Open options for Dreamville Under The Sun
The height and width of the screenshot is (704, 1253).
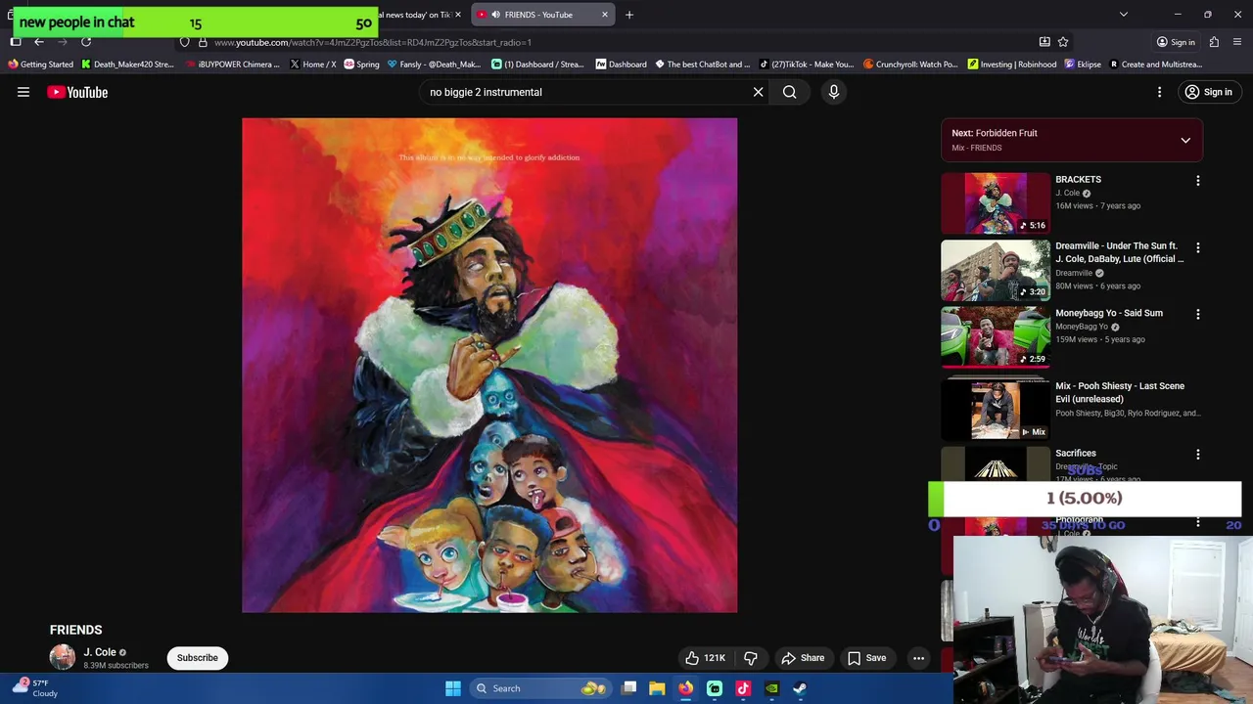[1197, 247]
